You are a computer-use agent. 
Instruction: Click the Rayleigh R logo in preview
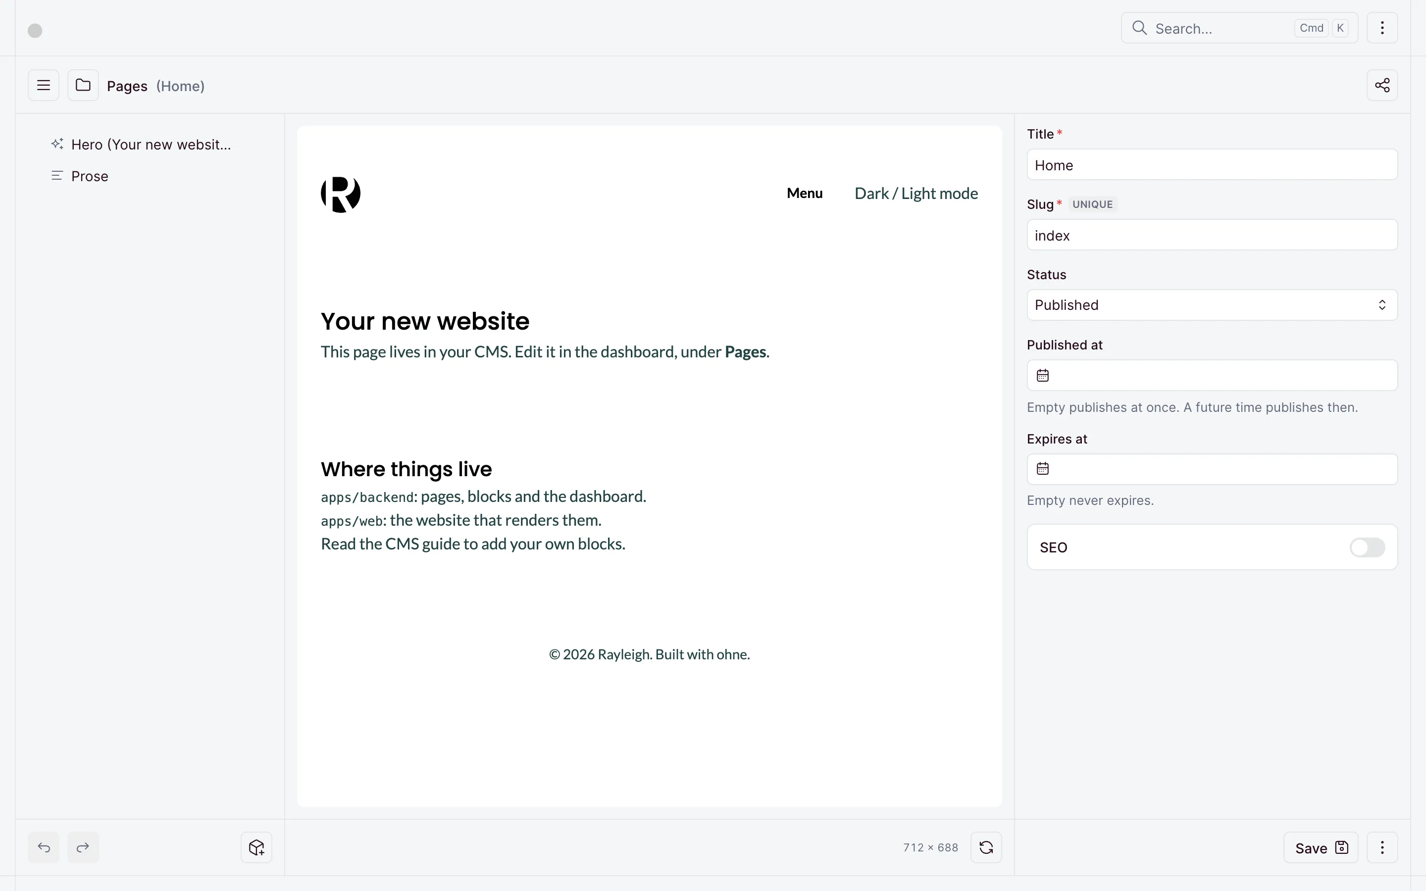(x=341, y=194)
